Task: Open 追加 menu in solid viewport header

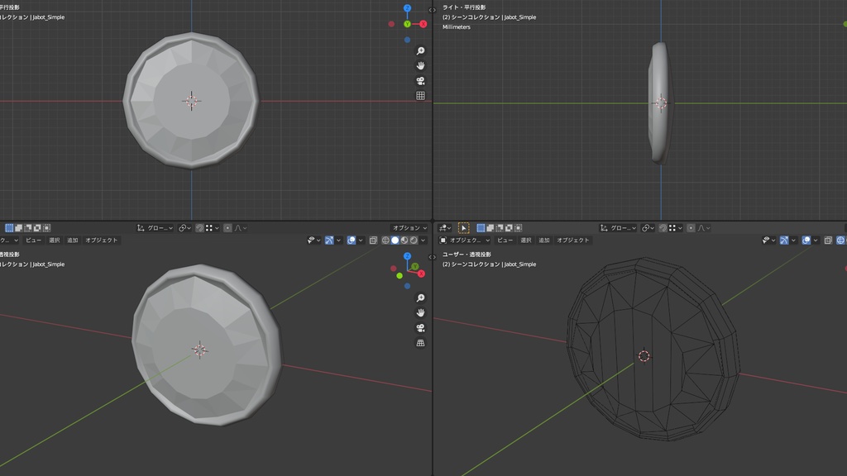Action: pos(73,240)
